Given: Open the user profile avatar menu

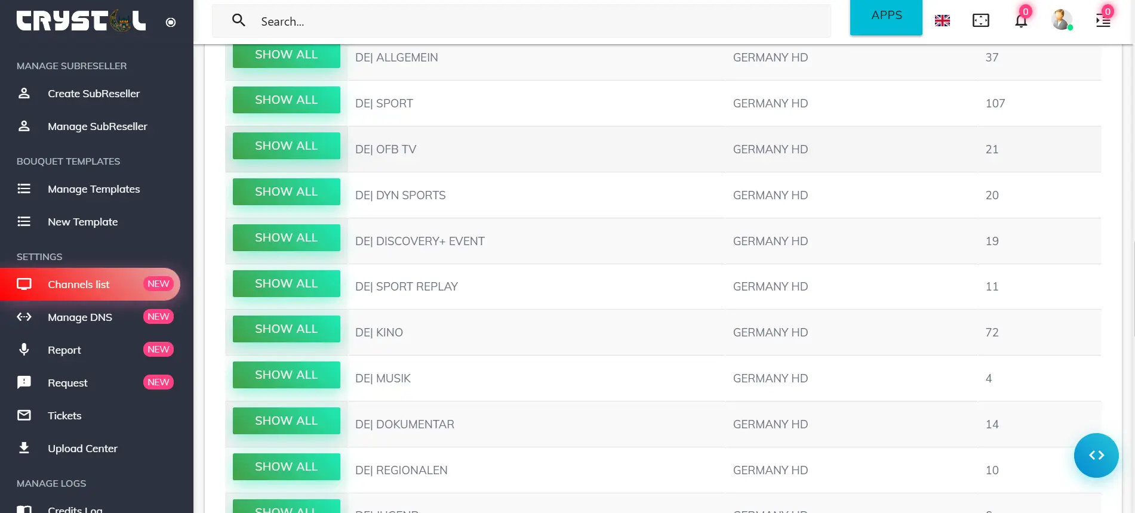Looking at the screenshot, I should point(1061,20).
